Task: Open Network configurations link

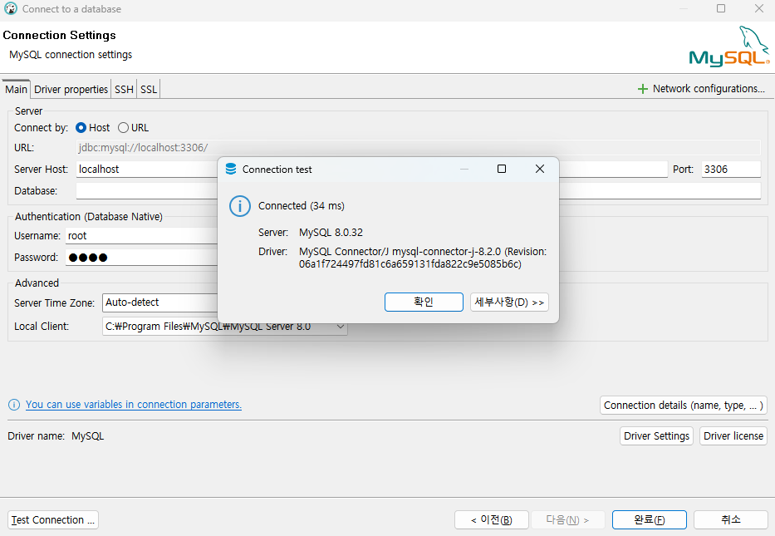Action: (x=709, y=89)
